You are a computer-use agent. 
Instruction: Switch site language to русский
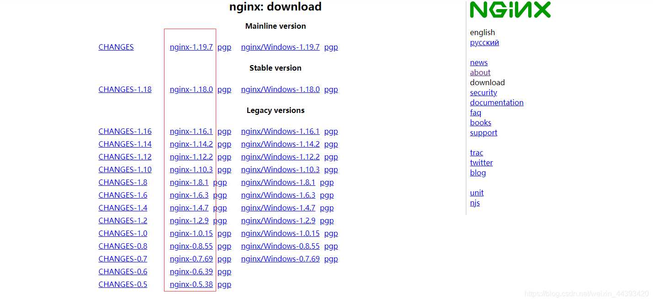tap(484, 42)
